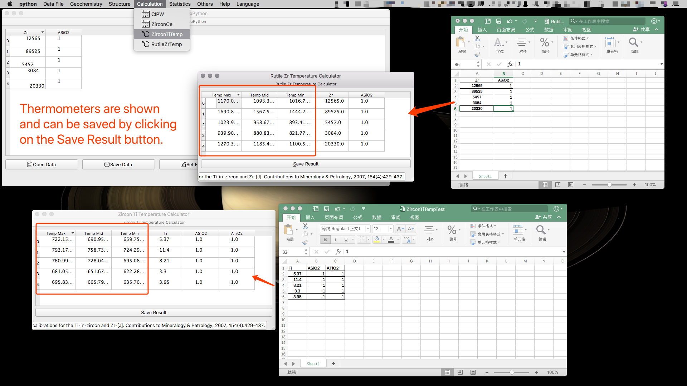Click Save Result in the Rutile Zr Calculator
687x386 pixels.
(306, 164)
